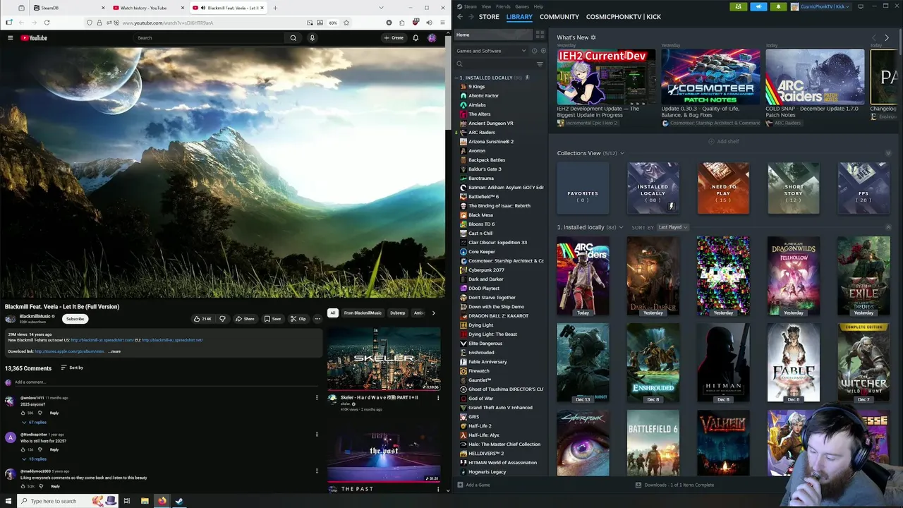This screenshot has height=508, width=903.
Task: Open the Steam View menu
Action: pyautogui.click(x=486, y=6)
